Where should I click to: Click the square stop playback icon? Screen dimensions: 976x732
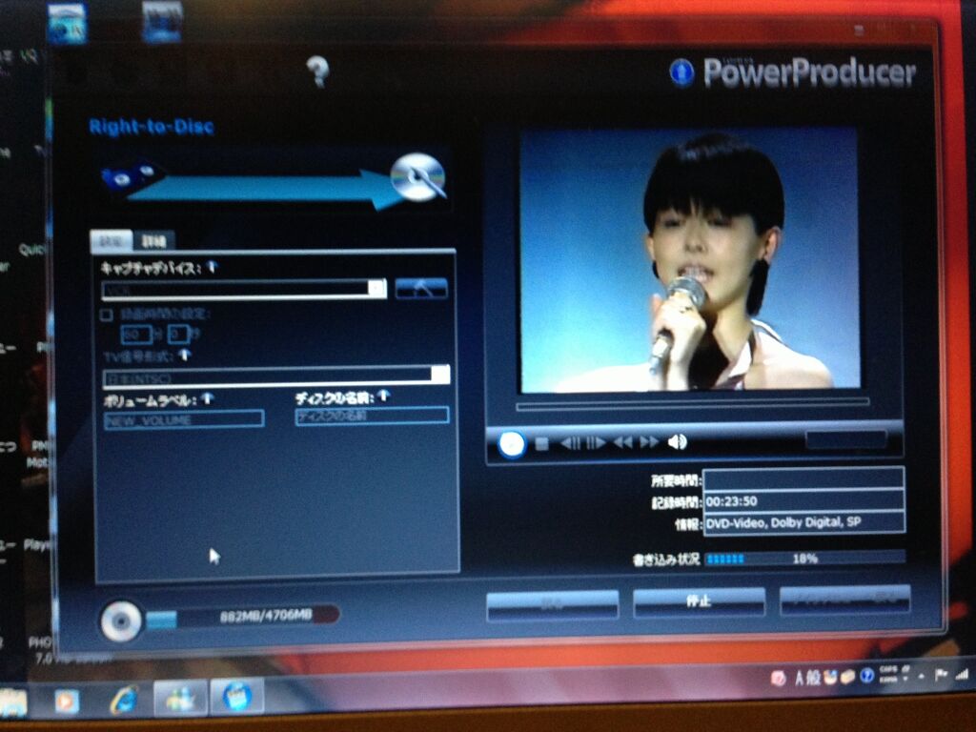point(541,443)
